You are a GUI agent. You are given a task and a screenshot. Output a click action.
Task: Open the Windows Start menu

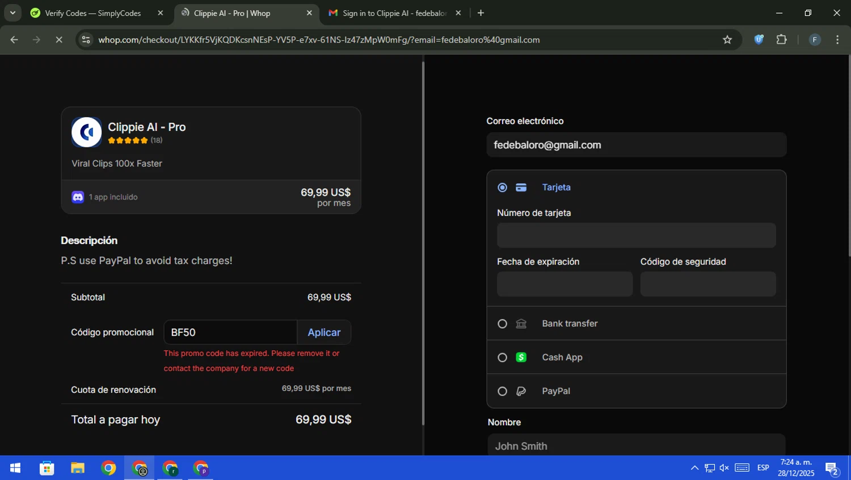click(15, 468)
